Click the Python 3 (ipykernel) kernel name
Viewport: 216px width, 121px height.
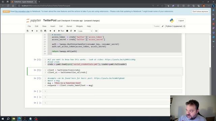[x=174, y=26]
